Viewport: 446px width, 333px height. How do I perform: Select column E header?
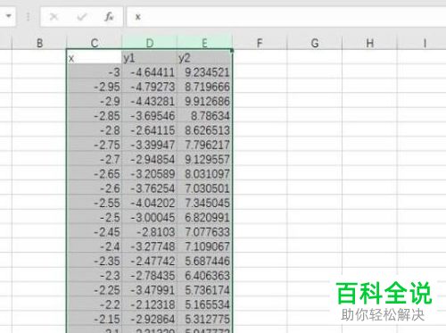pyautogui.click(x=204, y=43)
